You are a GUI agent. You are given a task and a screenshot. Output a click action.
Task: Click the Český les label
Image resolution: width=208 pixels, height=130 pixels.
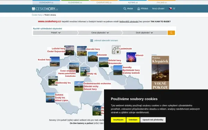[60, 98]
